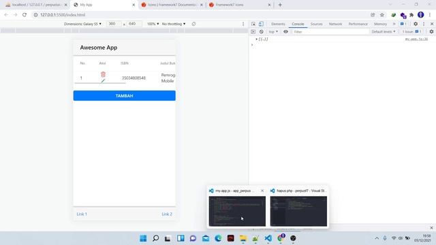Viewport: 436px width, 245px height.
Task: Show hidden system tray icons
Action: [377, 238]
